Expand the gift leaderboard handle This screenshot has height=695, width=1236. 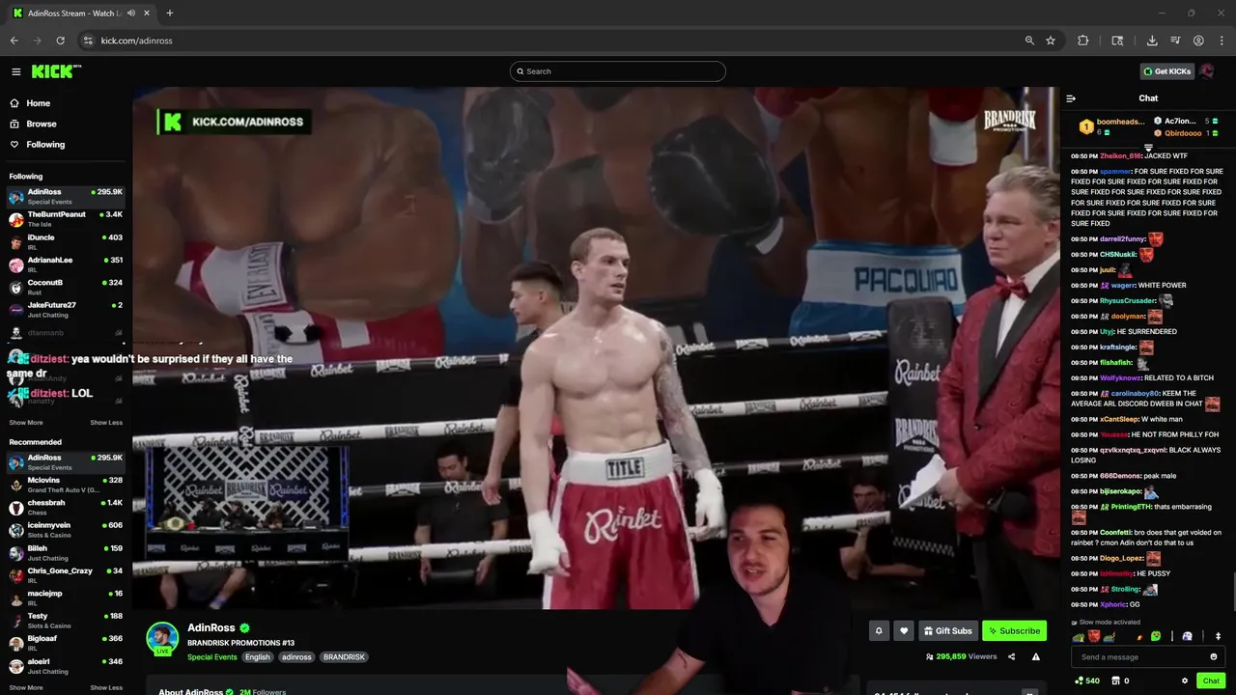[1148, 148]
